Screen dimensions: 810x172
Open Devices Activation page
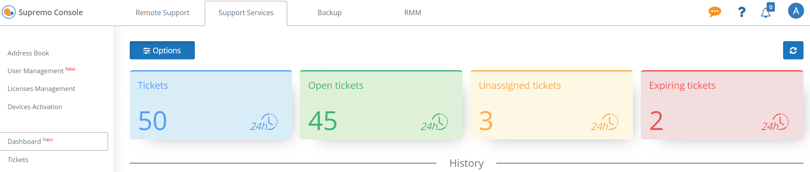(x=35, y=107)
